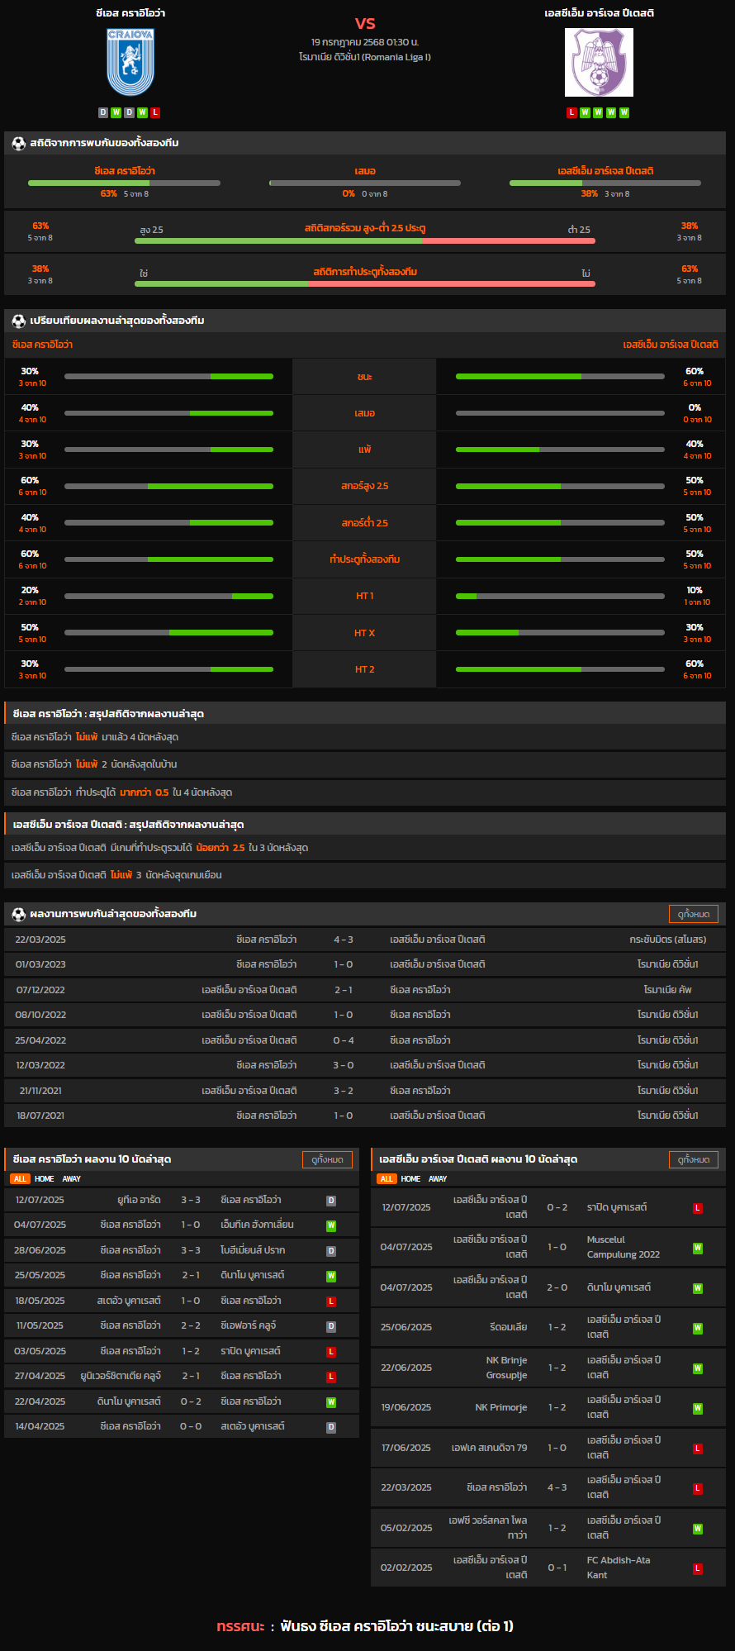This screenshot has height=1651, width=735.
Task: Click the 4 - 3 score in the 22/03/2025 head-to-head row
Action: point(344,940)
